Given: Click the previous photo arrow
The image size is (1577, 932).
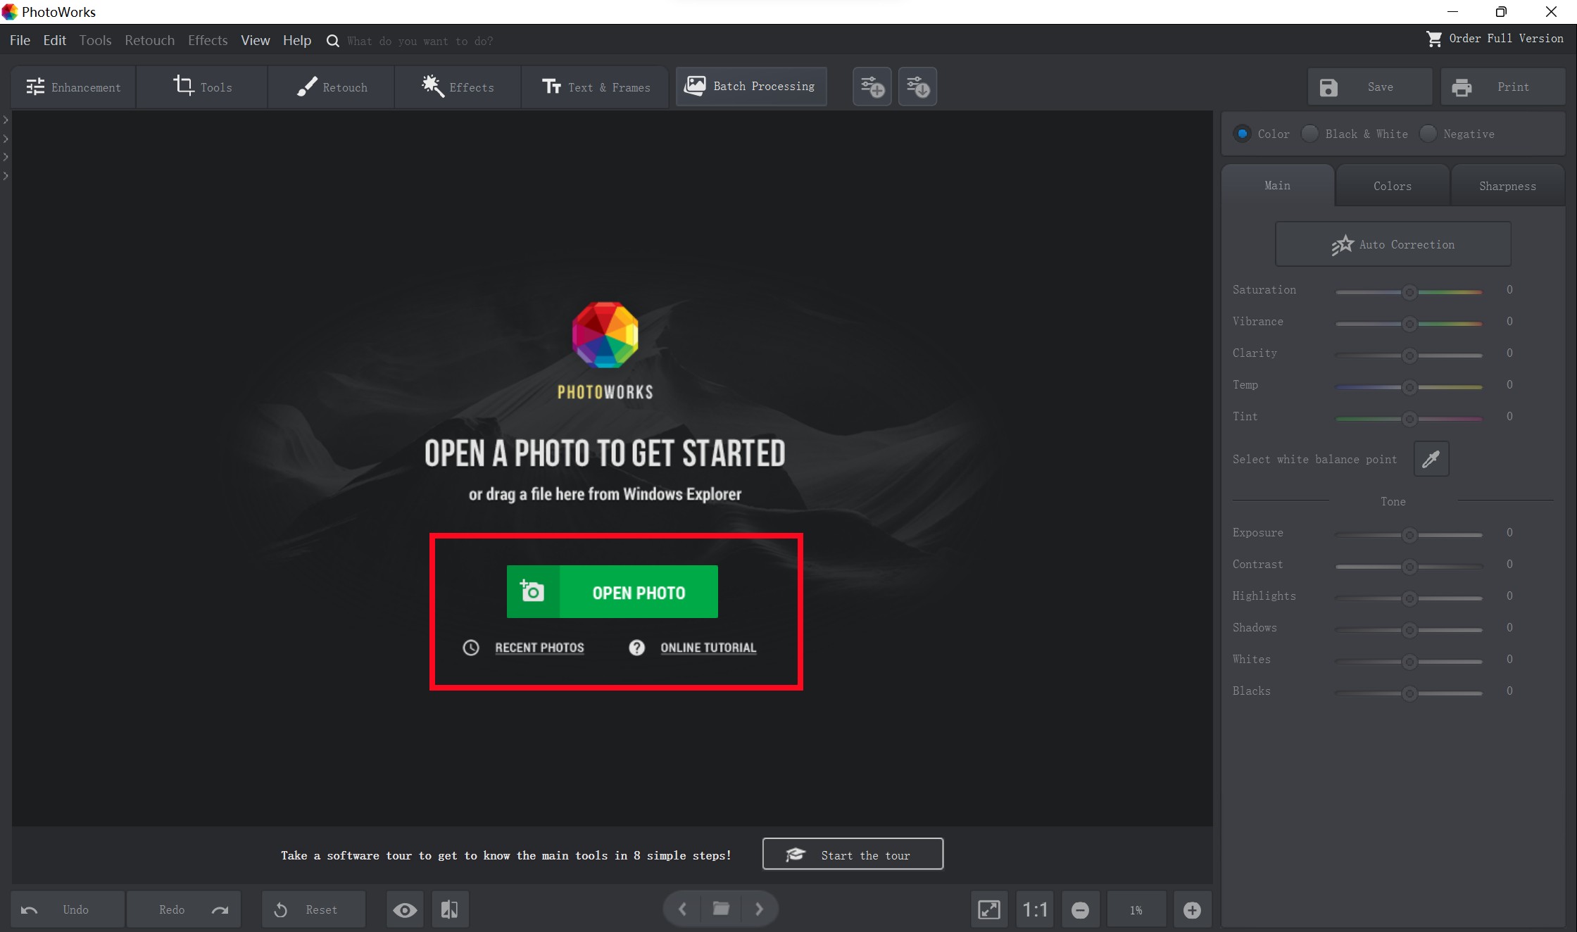Looking at the screenshot, I should point(682,909).
